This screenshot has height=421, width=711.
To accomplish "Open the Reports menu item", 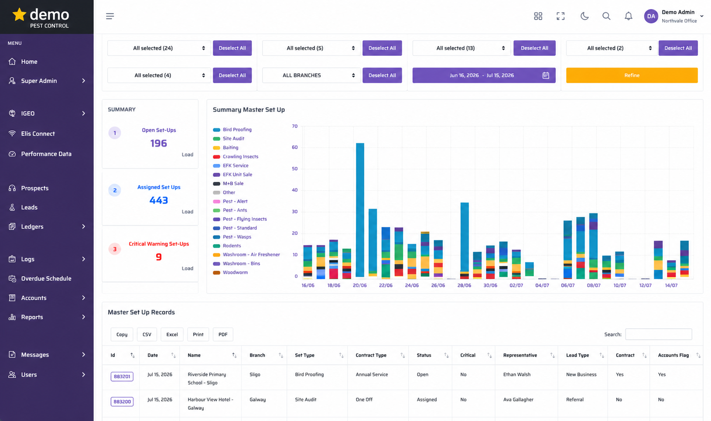I will click(47, 317).
